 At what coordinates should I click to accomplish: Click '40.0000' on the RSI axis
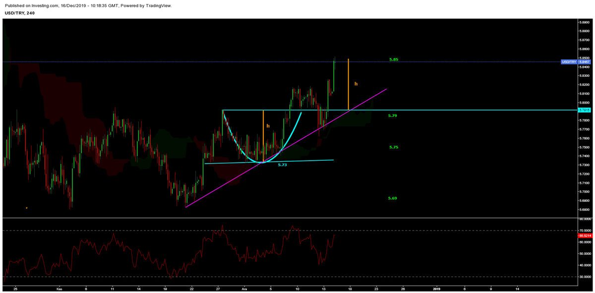tap(585, 265)
